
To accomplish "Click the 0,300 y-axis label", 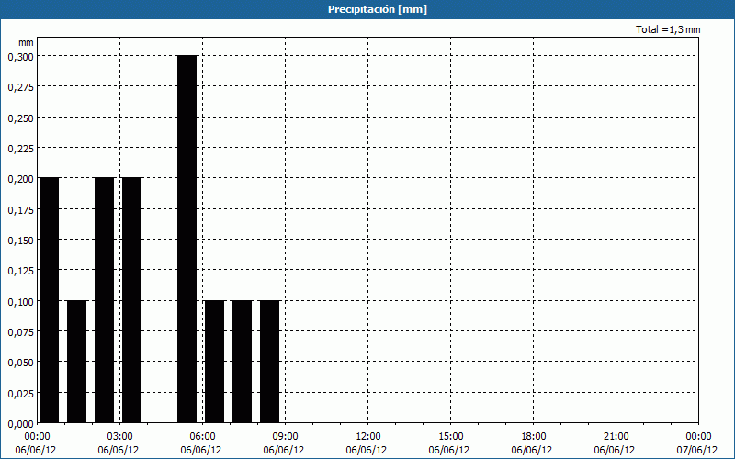I will pos(20,57).
